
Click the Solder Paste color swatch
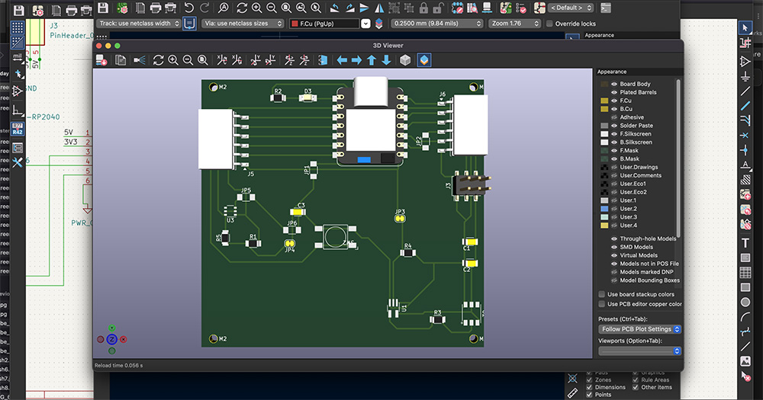coord(604,126)
